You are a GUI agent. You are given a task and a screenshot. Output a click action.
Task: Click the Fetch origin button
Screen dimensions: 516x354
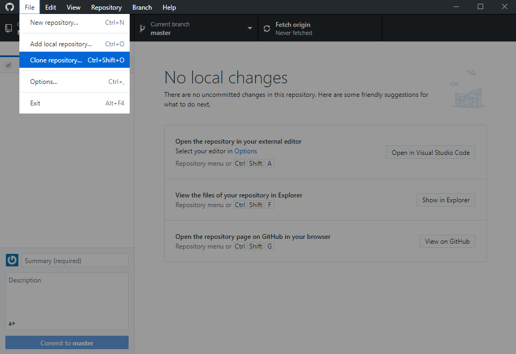click(320, 29)
